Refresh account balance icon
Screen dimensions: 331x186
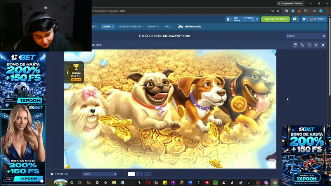(257, 19)
